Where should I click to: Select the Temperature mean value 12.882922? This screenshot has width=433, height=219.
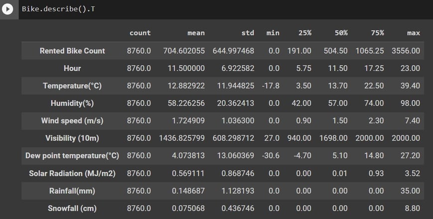coord(186,86)
